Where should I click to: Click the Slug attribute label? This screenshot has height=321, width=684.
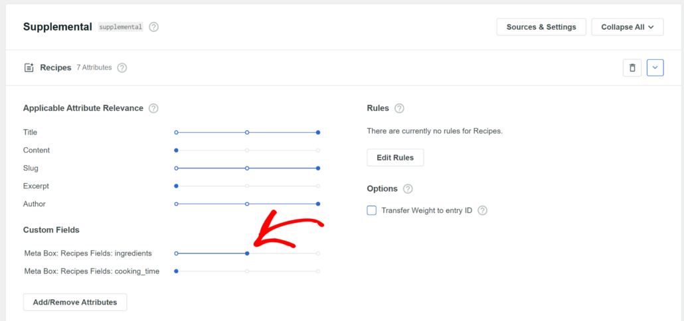(x=30, y=168)
